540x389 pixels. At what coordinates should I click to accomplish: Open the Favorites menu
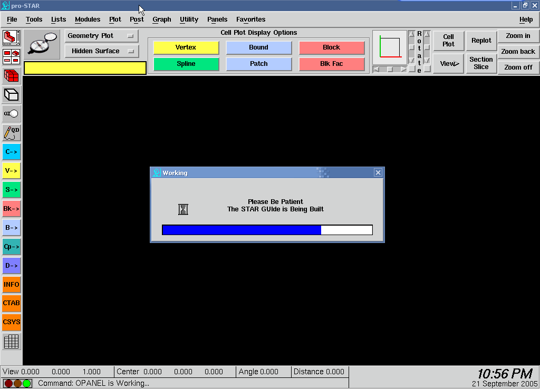[x=250, y=20]
